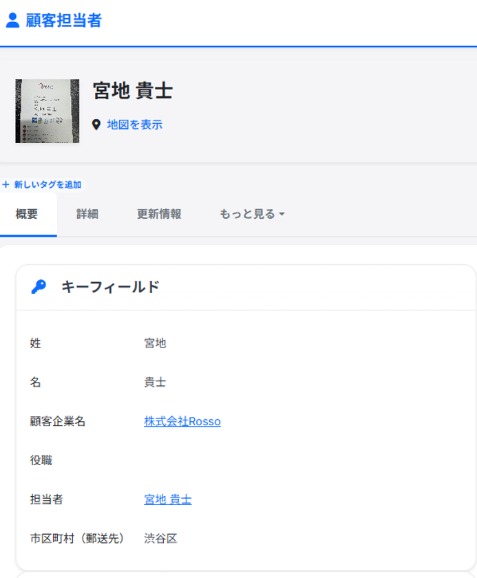
Task: Open the 株式会社Rosso company link
Action: pos(180,421)
